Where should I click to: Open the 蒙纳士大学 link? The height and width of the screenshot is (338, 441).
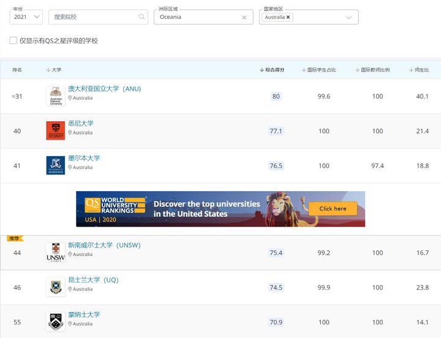point(84,314)
